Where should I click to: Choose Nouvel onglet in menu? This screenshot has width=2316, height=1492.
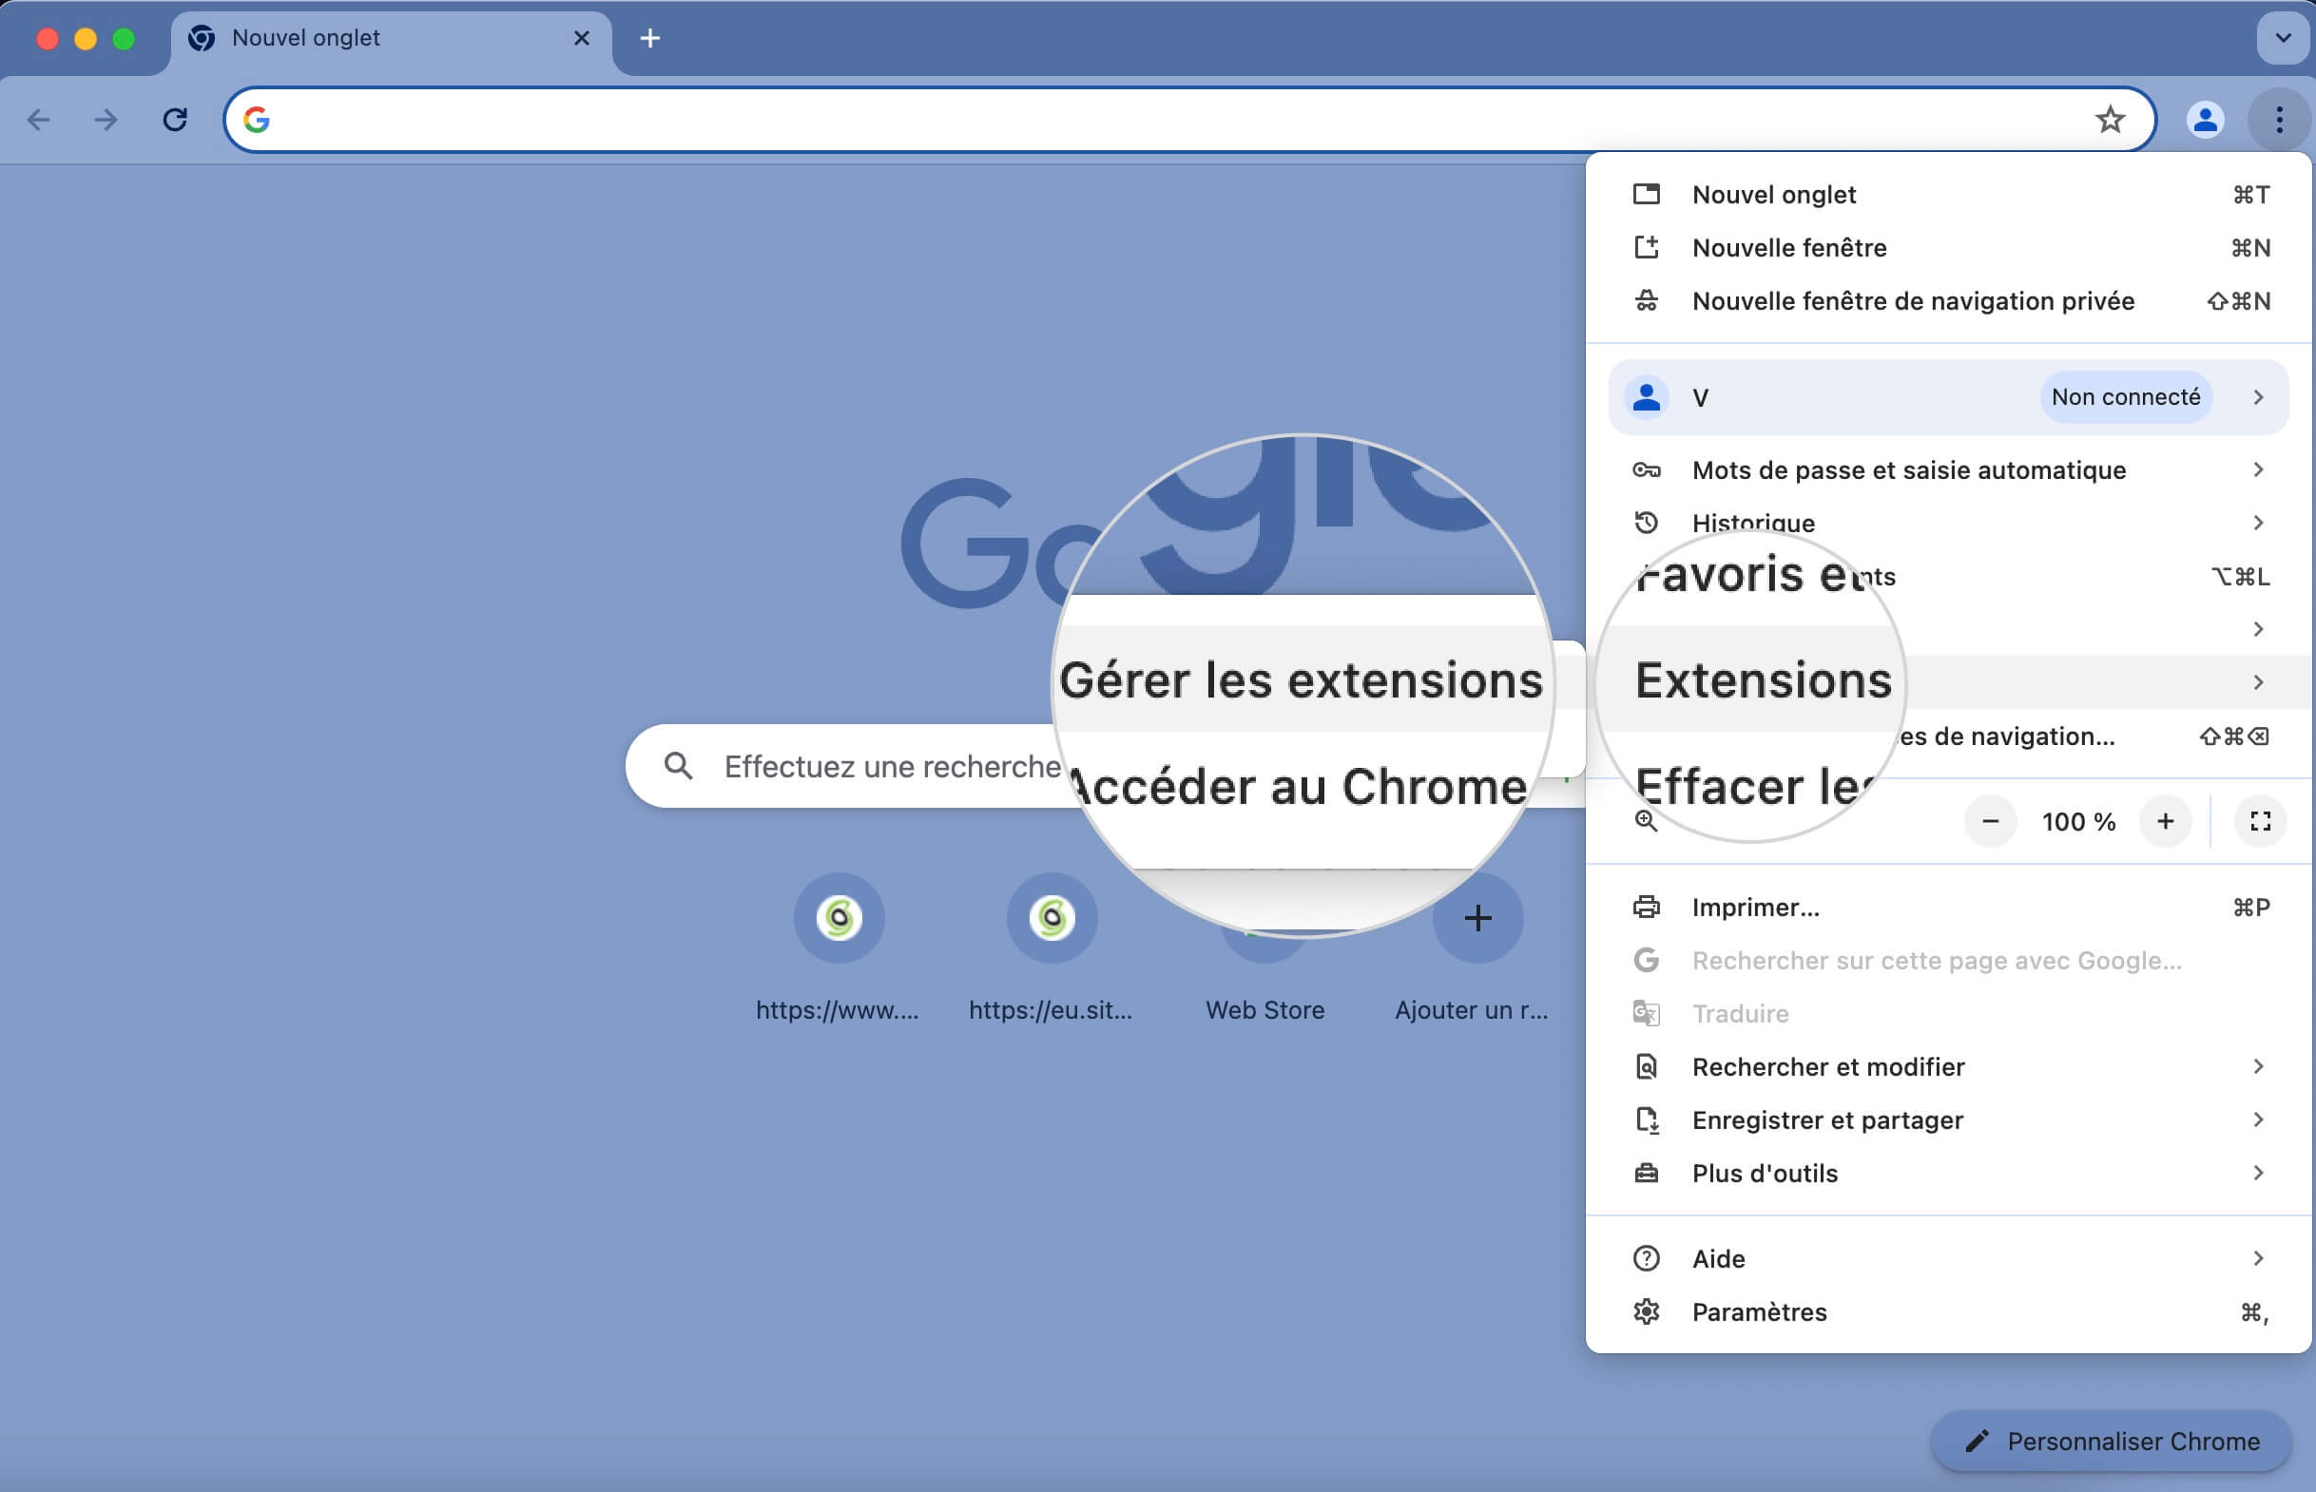point(1949,195)
